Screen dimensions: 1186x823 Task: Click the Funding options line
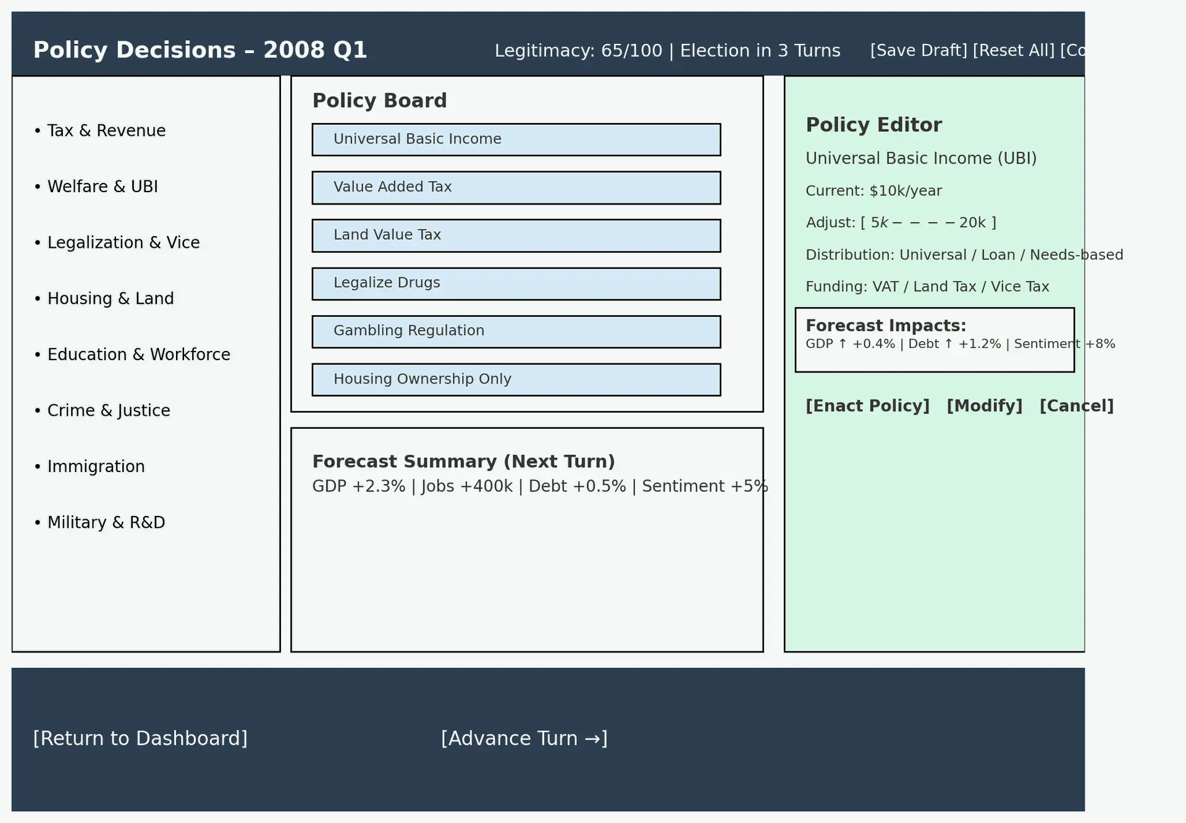click(927, 287)
